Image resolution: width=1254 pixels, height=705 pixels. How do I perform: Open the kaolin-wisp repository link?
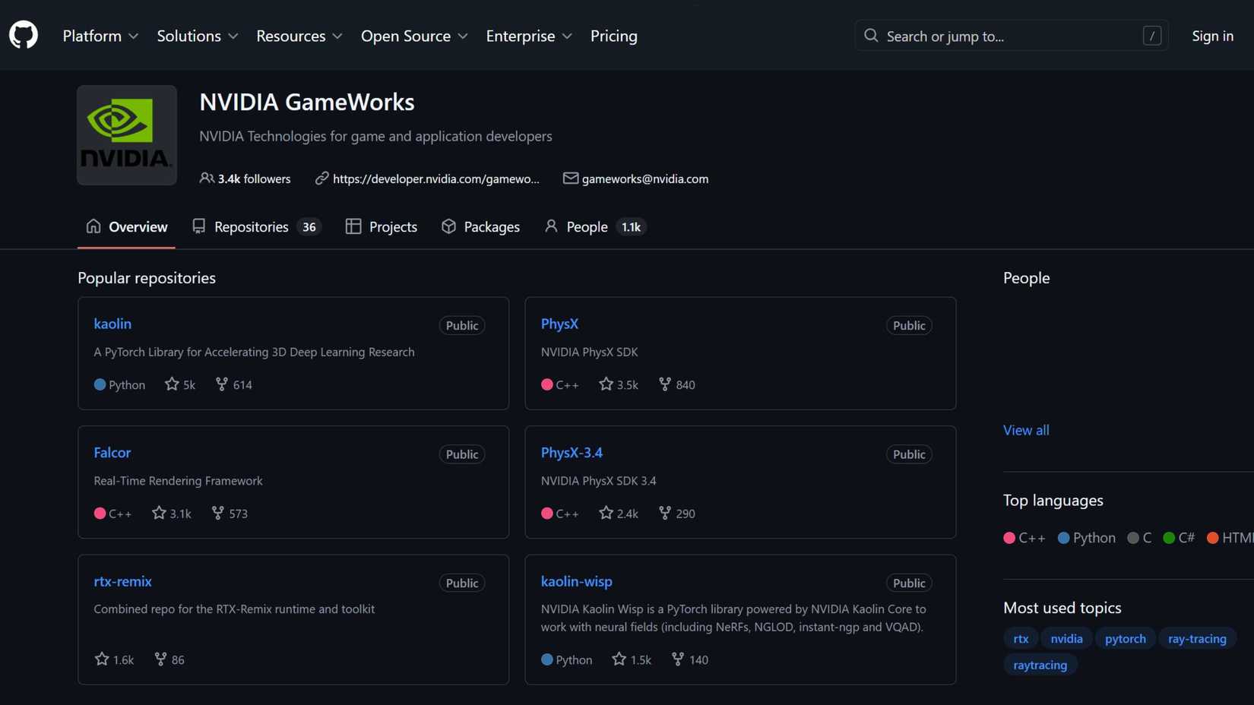pyautogui.click(x=576, y=581)
